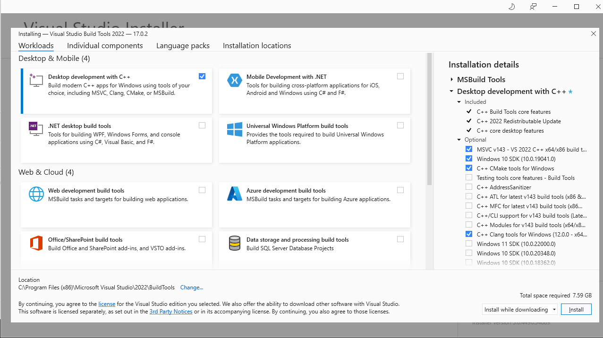Switch to the Installation locations tab
Image resolution: width=603 pixels, height=338 pixels.
pos(257,46)
